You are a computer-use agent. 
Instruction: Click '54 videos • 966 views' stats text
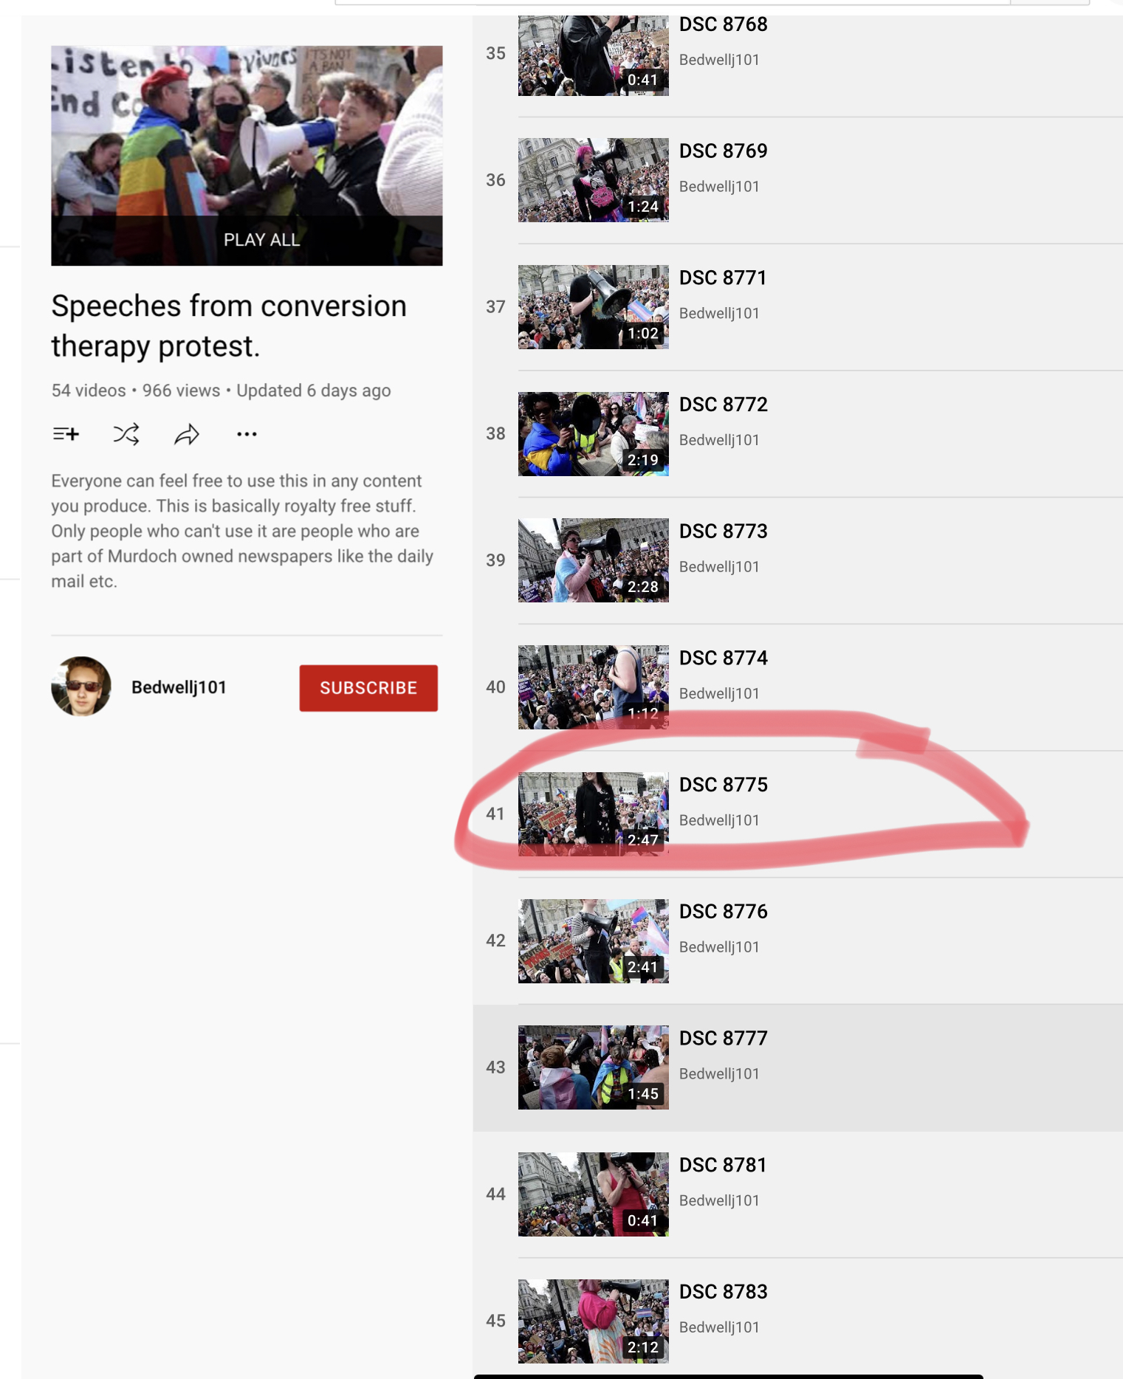(136, 391)
